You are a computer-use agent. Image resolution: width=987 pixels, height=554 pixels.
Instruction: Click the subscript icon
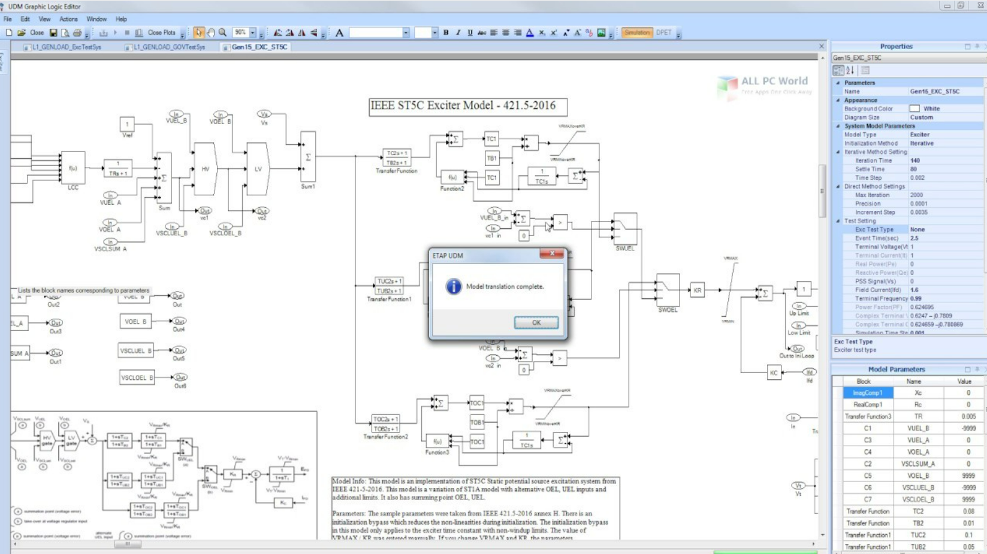pyautogui.click(x=542, y=33)
